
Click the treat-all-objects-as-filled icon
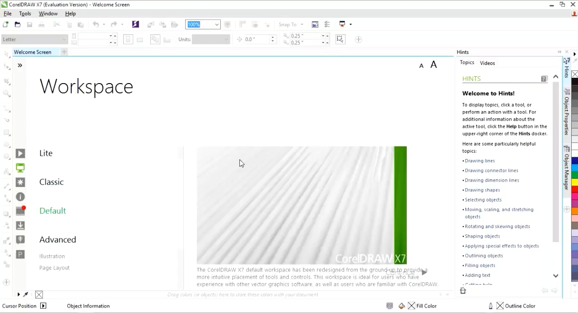point(340,39)
